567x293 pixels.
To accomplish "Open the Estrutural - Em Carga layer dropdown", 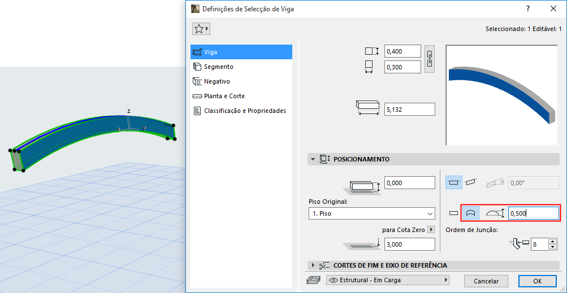I will click(x=387, y=281).
